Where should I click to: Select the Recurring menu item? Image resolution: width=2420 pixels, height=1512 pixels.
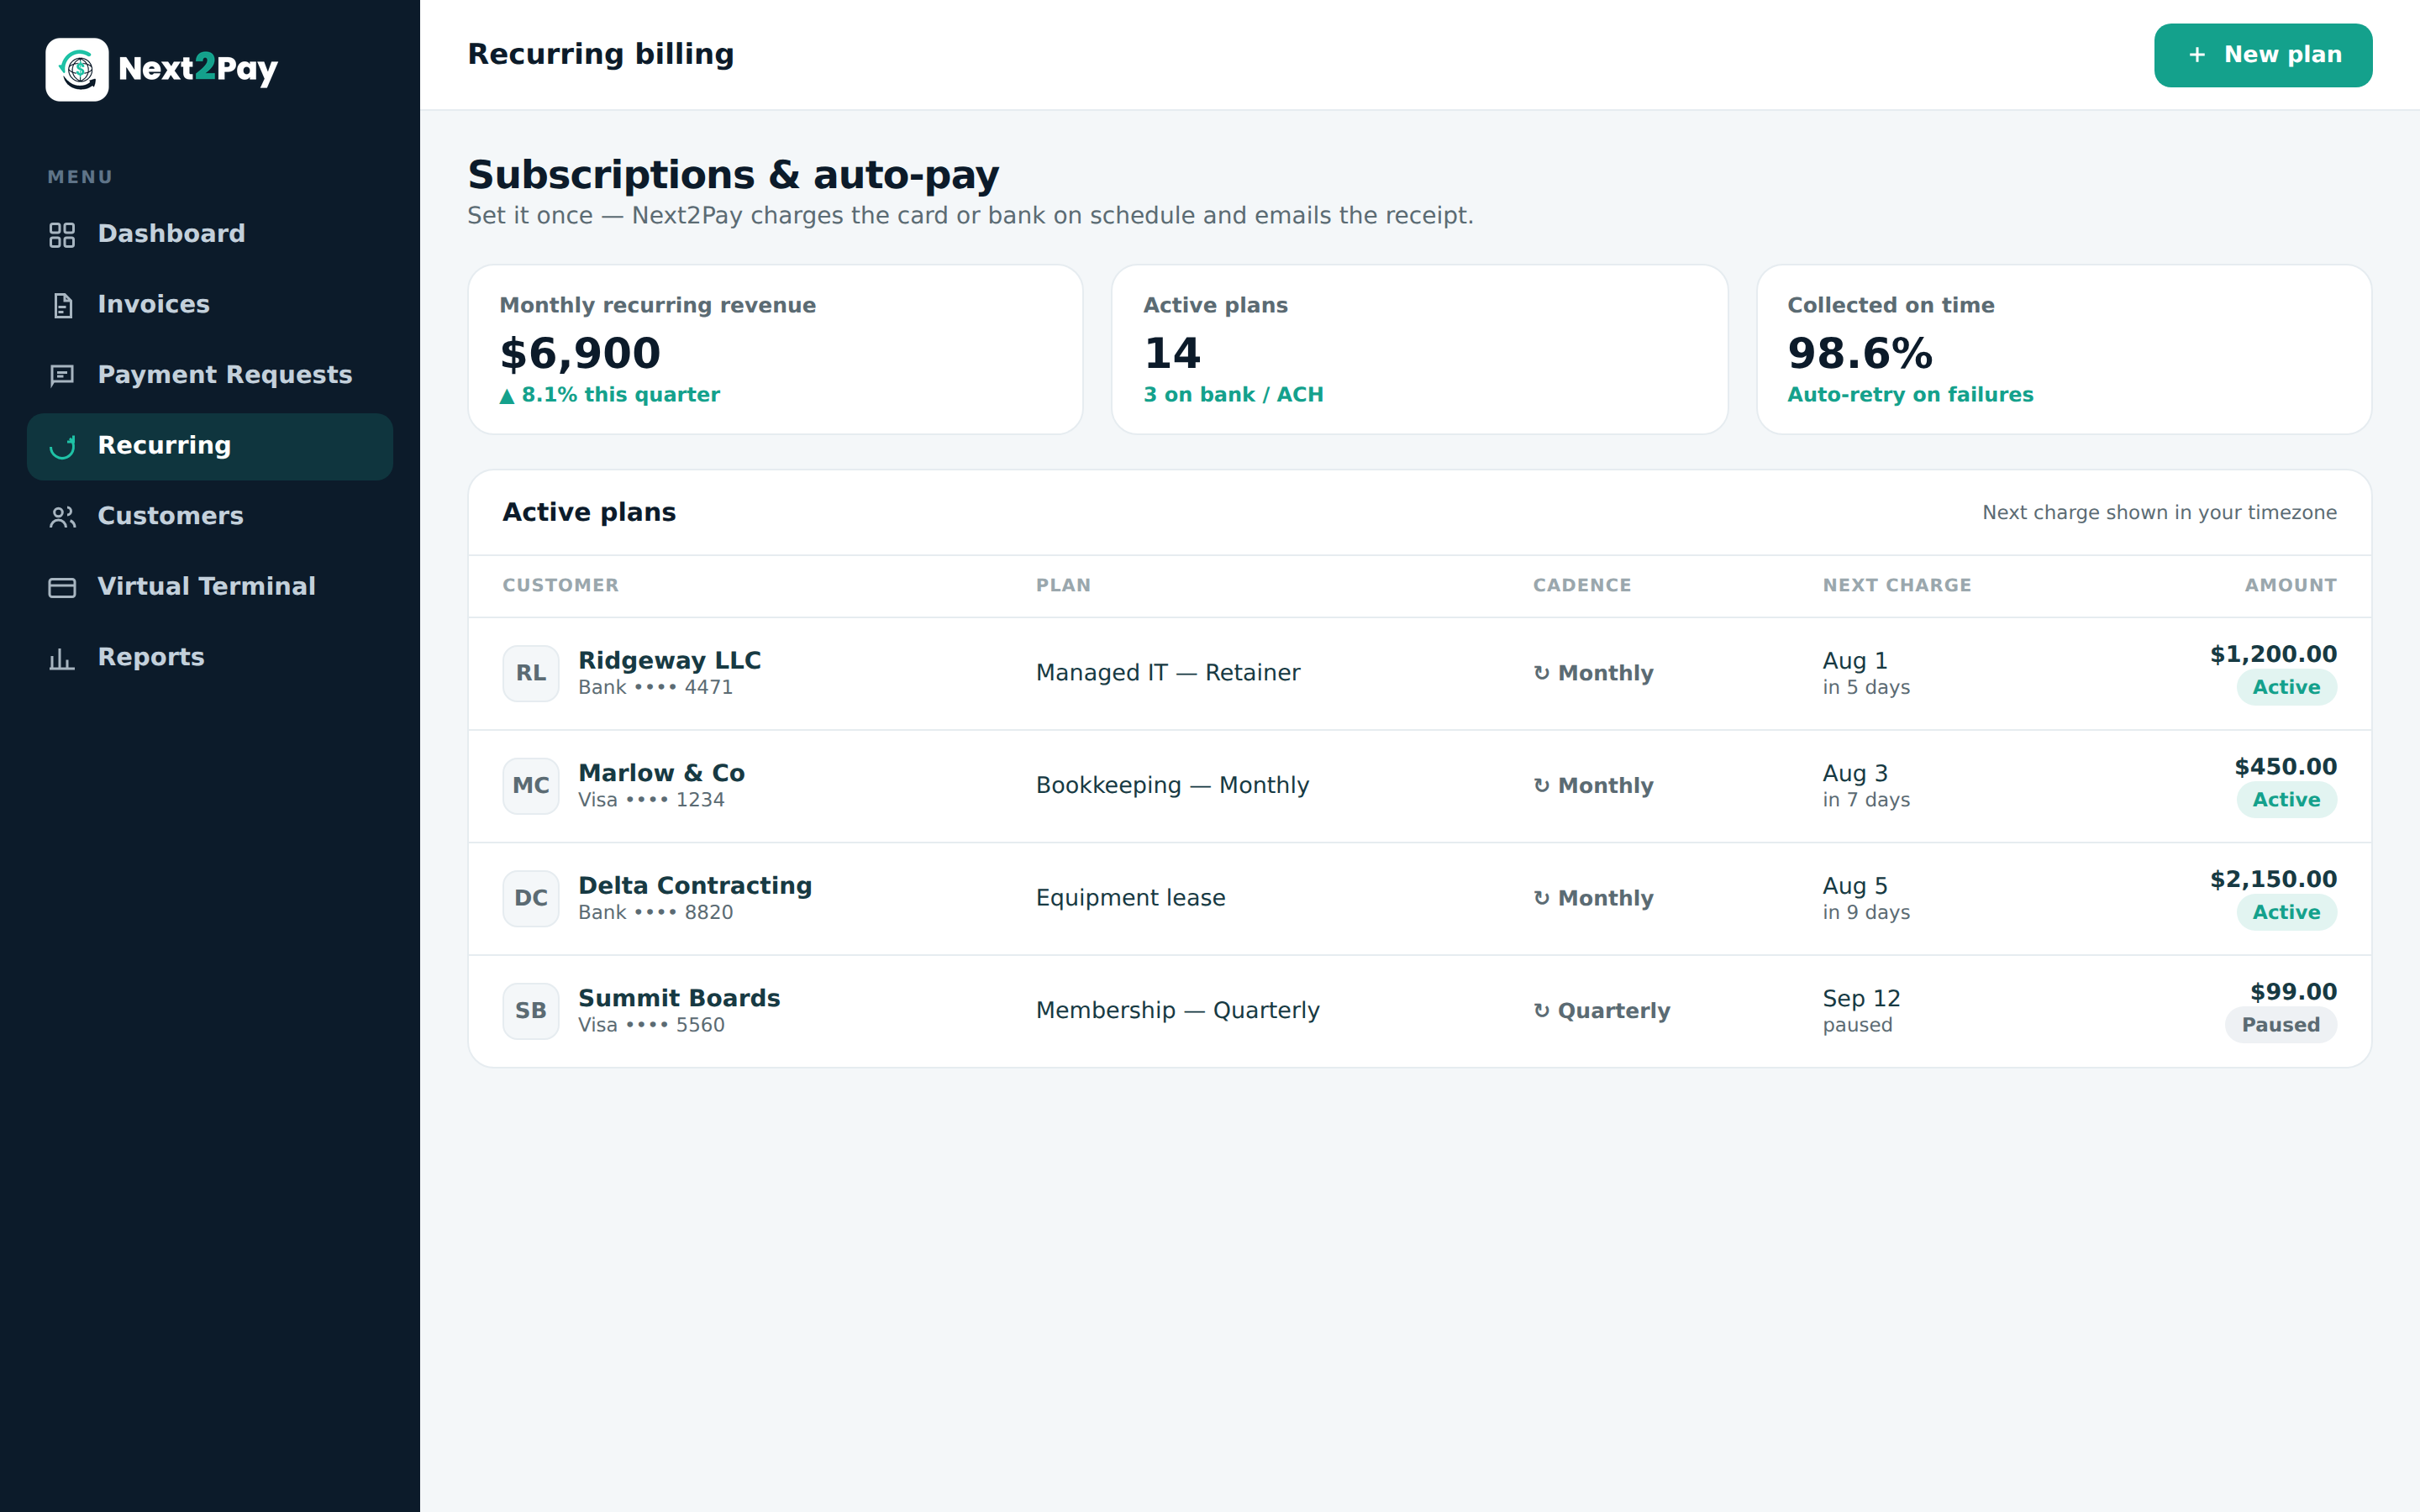tap(210, 446)
